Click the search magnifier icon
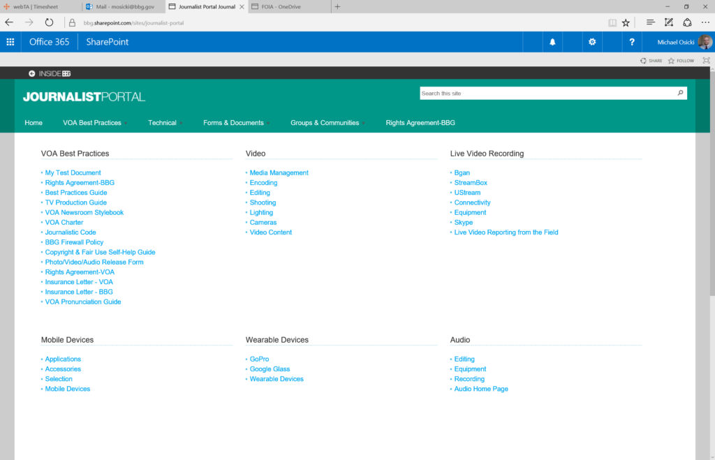The image size is (715, 460). pos(680,93)
